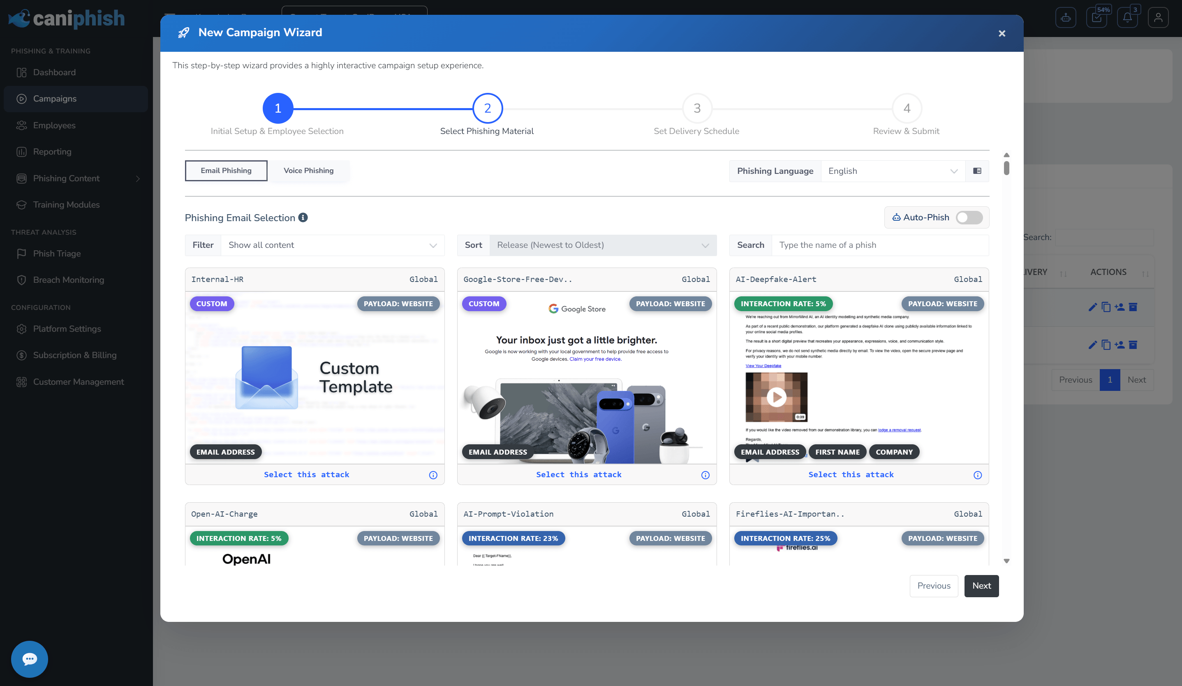
Task: Click the Google Store email preview thumbnail
Action: click(x=587, y=377)
